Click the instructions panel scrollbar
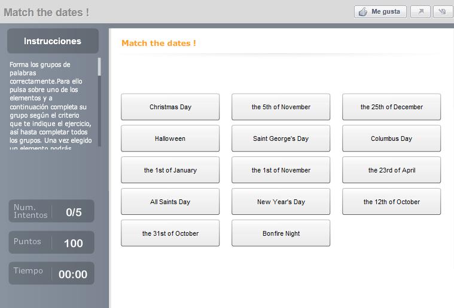The image size is (454, 308). coord(99,102)
